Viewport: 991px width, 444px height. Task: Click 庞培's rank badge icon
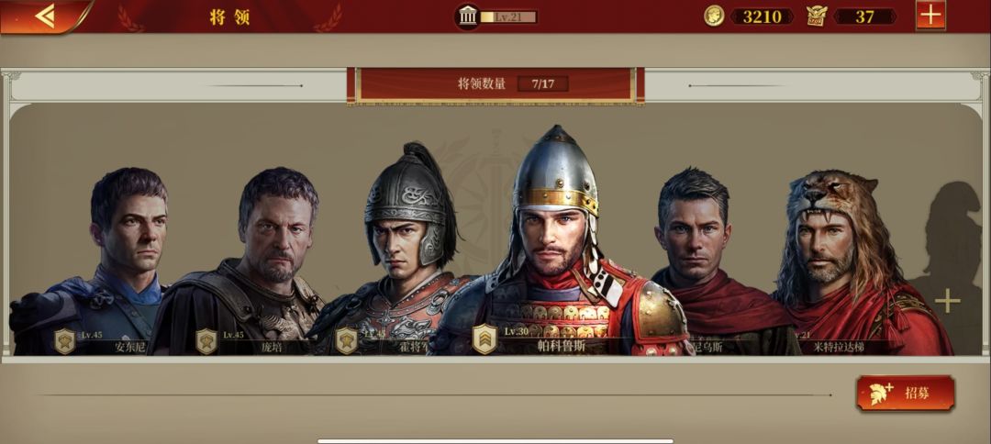click(206, 341)
